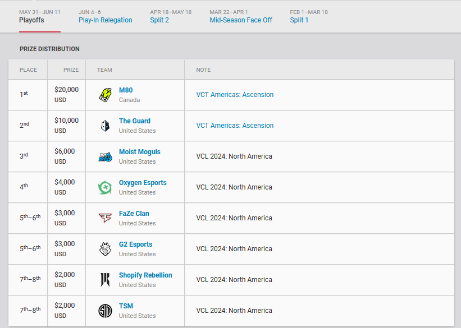The height and width of the screenshot is (328, 461).
Task: Open VCT Americas: Ascension link in M80 row
Action: (x=235, y=95)
